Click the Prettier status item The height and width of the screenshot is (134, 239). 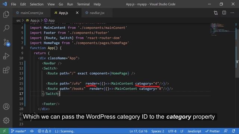pos(212,131)
